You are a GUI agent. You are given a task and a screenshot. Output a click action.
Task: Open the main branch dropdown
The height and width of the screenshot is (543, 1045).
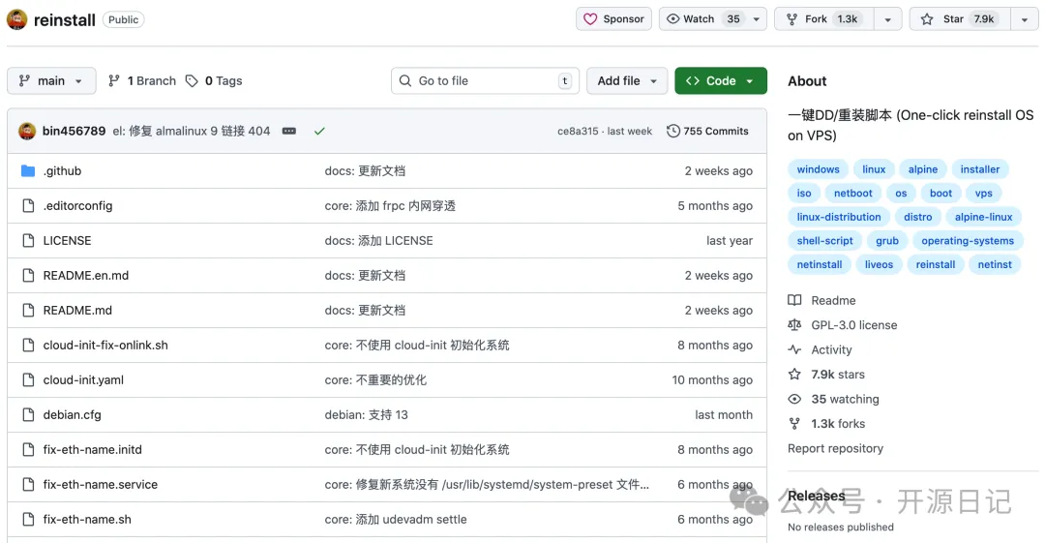(x=51, y=81)
